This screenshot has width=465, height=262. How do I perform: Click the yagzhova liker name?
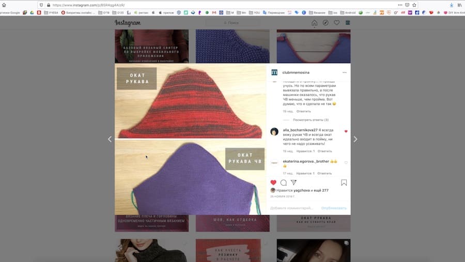click(x=302, y=191)
